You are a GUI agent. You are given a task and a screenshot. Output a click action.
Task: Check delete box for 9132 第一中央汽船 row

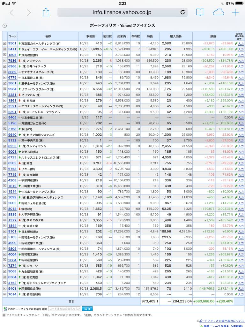(x=4, y=141)
